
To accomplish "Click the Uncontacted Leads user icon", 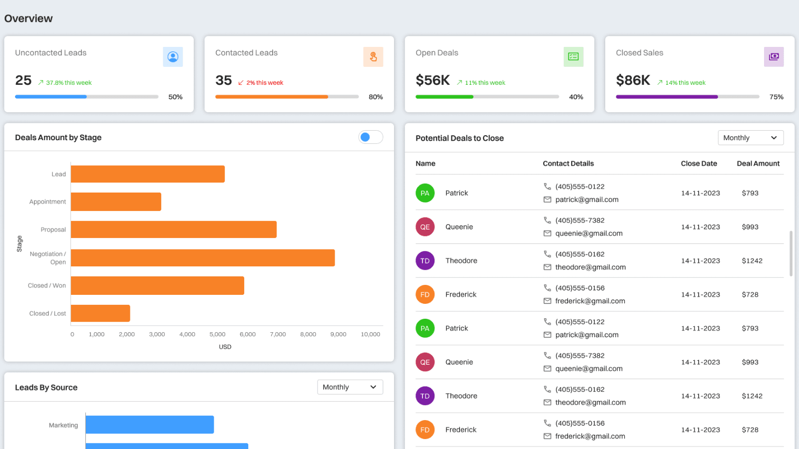I will [x=173, y=57].
